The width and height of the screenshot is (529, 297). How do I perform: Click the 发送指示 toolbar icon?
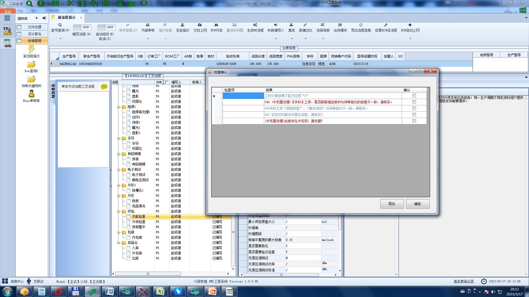182,25
